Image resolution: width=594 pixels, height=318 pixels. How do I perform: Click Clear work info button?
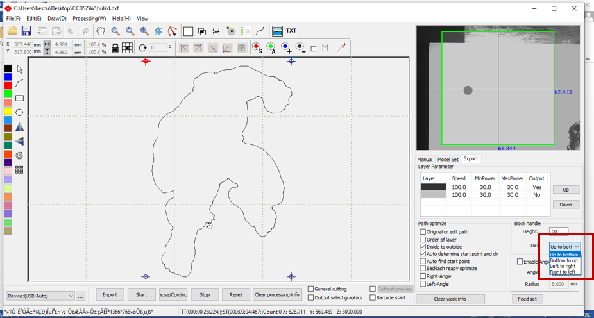click(x=450, y=299)
